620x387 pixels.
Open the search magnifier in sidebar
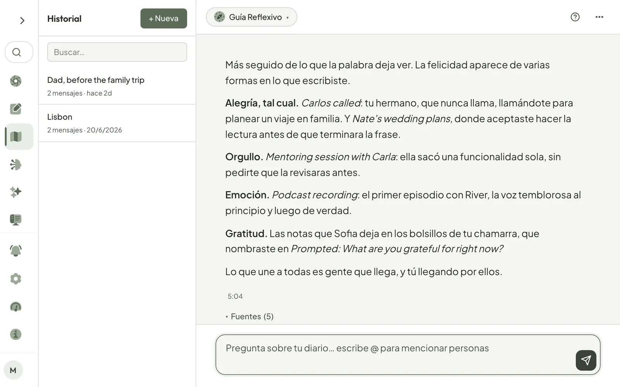[x=19, y=52]
